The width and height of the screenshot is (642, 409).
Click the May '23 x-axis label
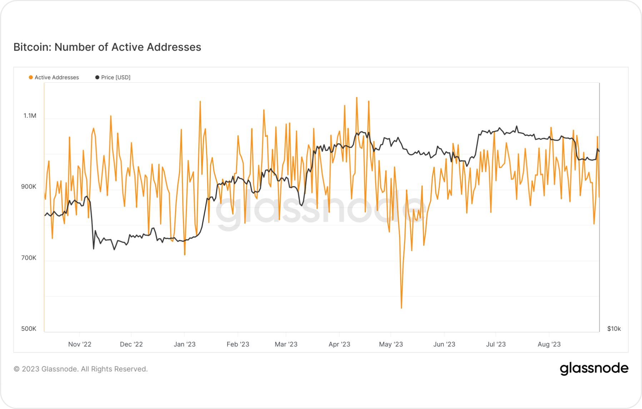click(391, 344)
